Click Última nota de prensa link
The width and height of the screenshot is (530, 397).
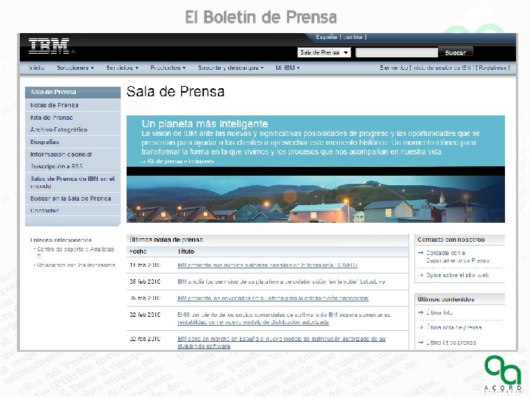[453, 327]
